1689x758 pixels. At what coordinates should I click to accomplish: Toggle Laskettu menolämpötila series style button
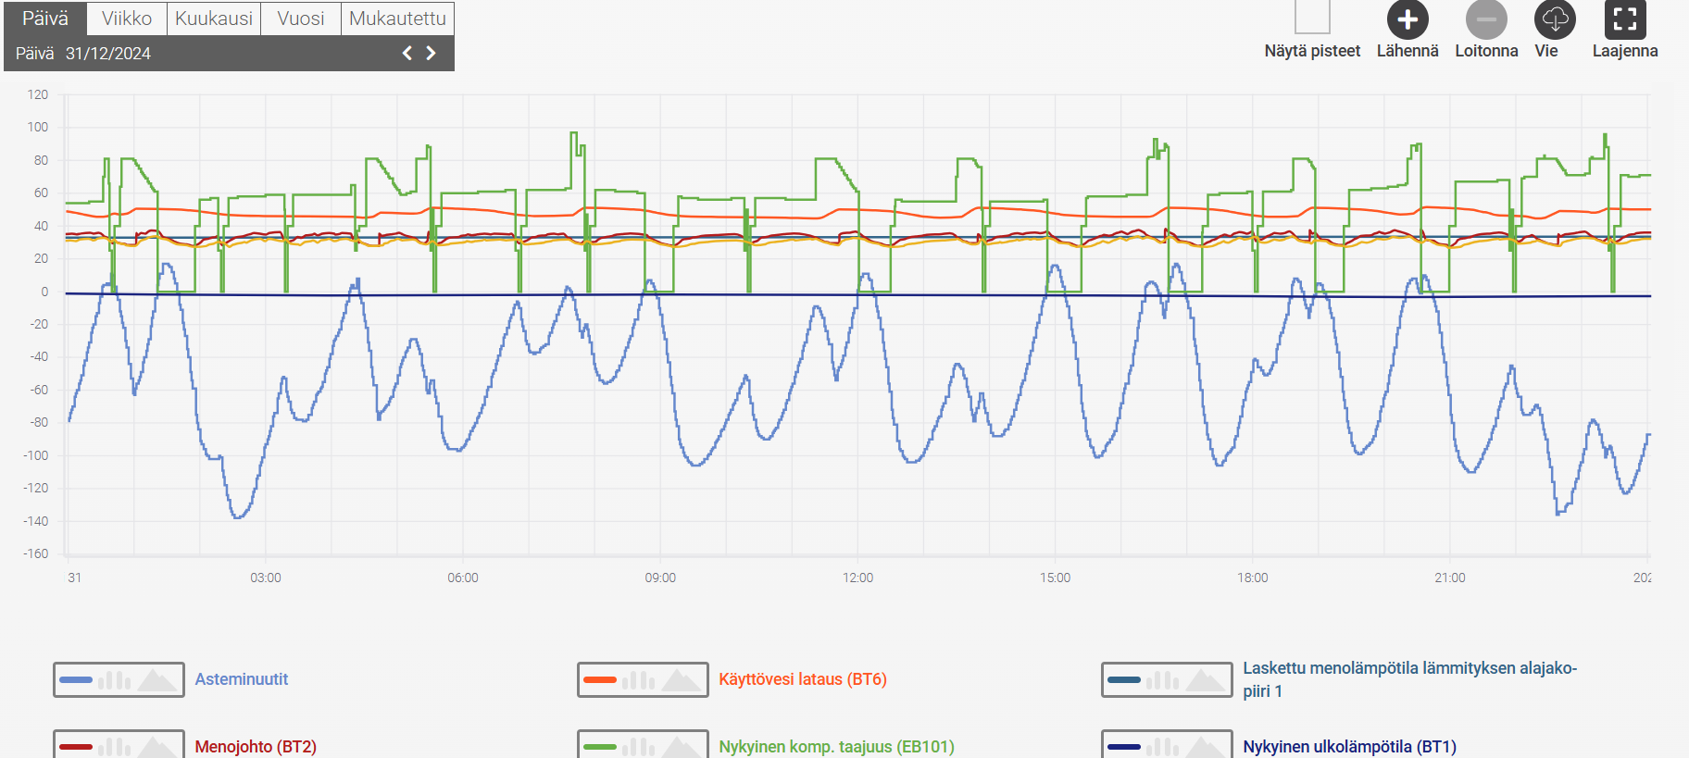(x=1167, y=680)
